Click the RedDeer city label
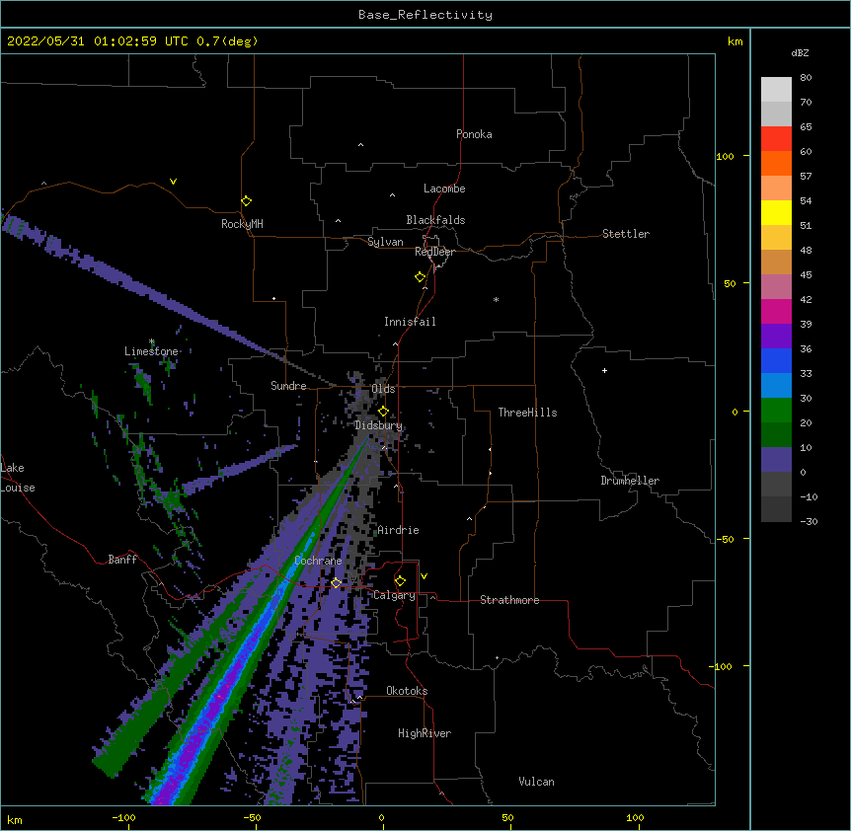This screenshot has width=851, height=831. [x=434, y=252]
